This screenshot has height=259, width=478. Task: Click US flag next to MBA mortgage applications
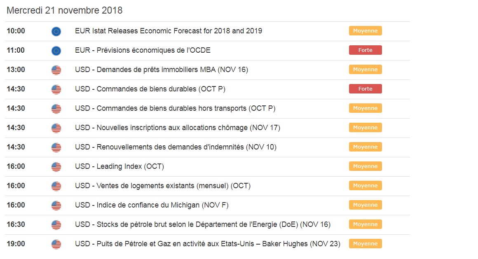tap(56, 70)
